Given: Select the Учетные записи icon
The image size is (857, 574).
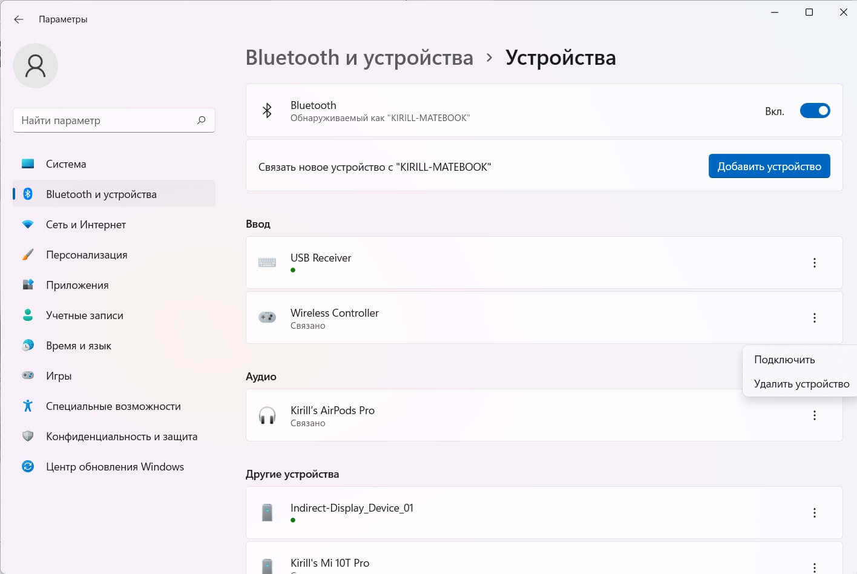Looking at the screenshot, I should point(28,315).
